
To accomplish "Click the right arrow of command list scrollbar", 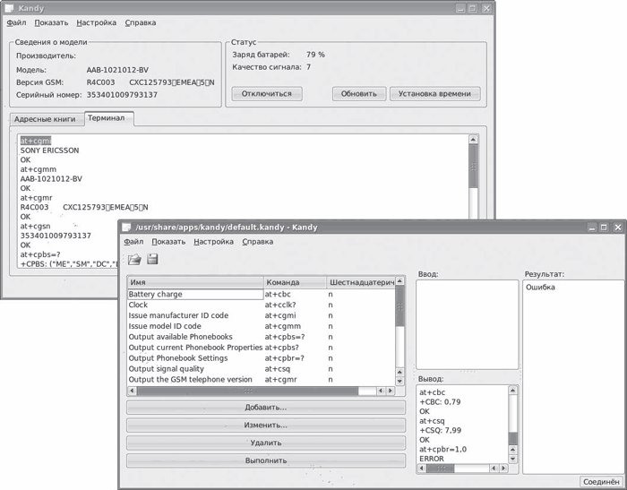I will pos(390,391).
